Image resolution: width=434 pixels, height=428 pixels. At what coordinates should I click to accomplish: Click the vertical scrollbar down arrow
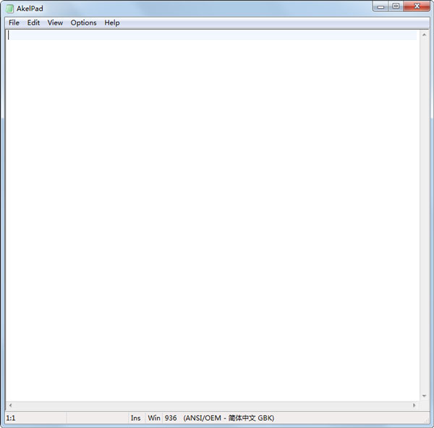pos(424,395)
